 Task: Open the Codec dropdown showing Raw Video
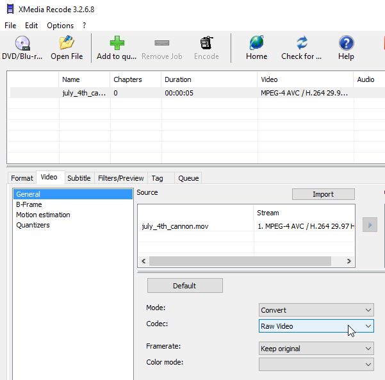click(x=316, y=326)
